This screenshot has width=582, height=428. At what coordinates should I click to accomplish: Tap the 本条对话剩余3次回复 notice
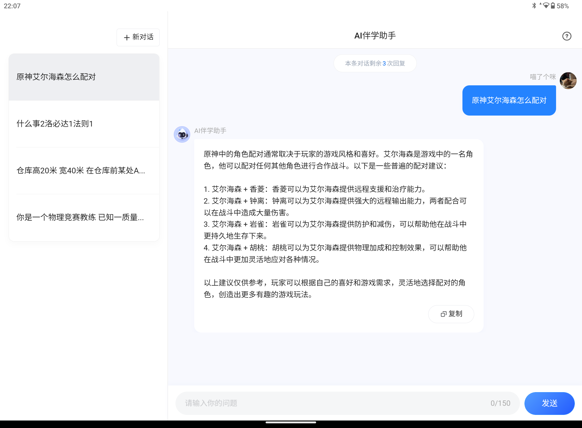pyautogui.click(x=375, y=63)
